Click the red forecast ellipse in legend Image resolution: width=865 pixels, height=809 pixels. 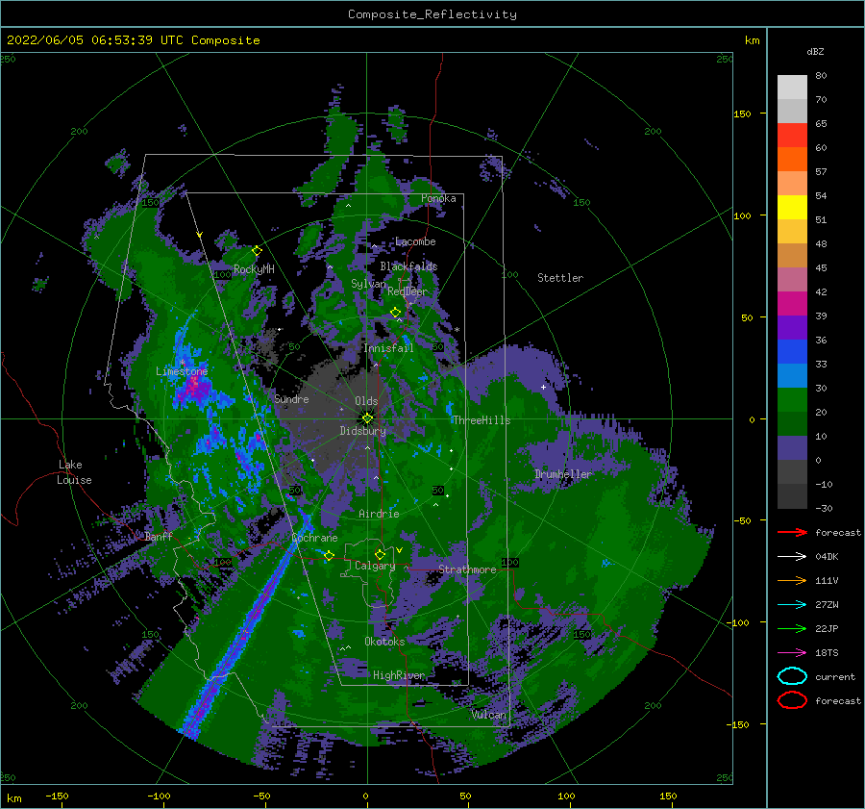792,700
